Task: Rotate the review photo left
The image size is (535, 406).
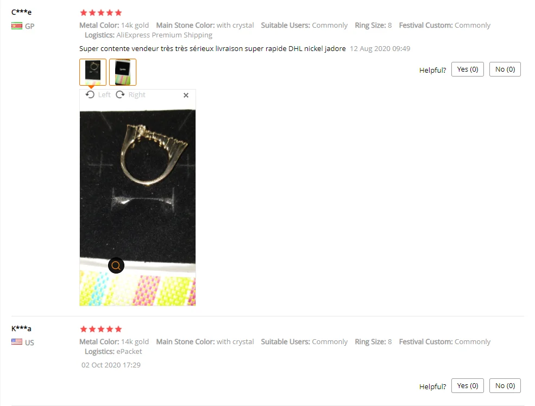Action: coord(98,95)
